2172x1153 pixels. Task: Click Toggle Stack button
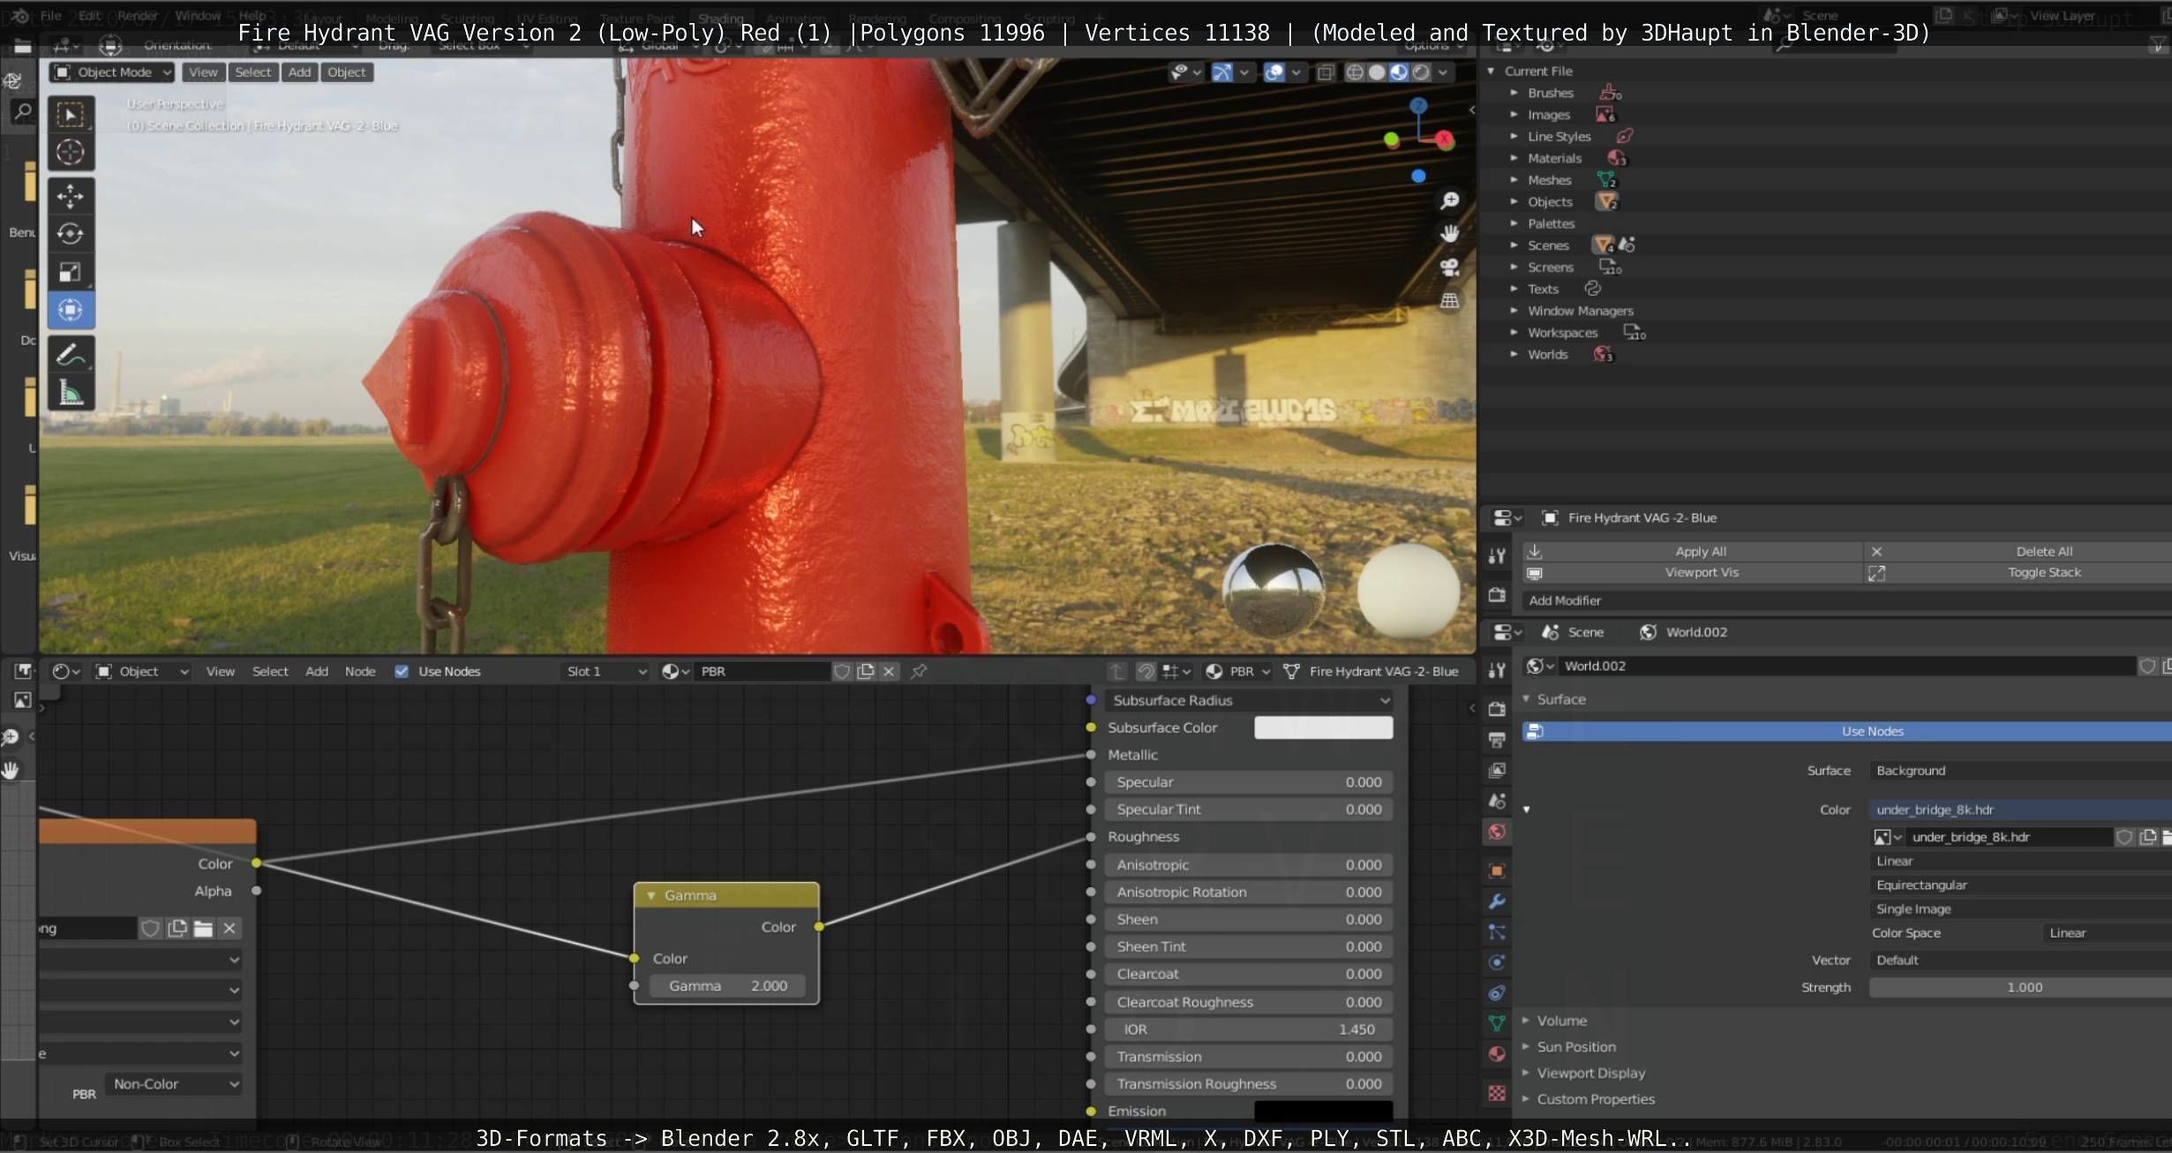2020,572
